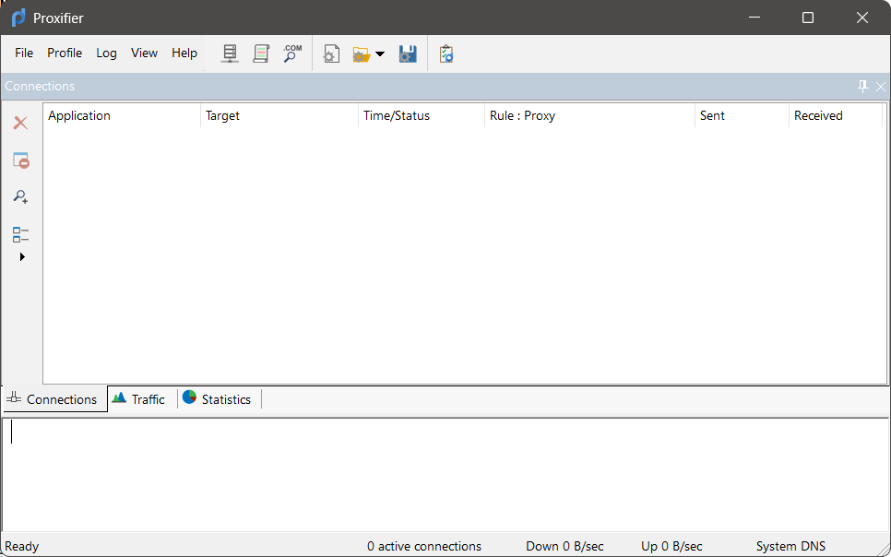Maximize the Proxifier window

807,18
